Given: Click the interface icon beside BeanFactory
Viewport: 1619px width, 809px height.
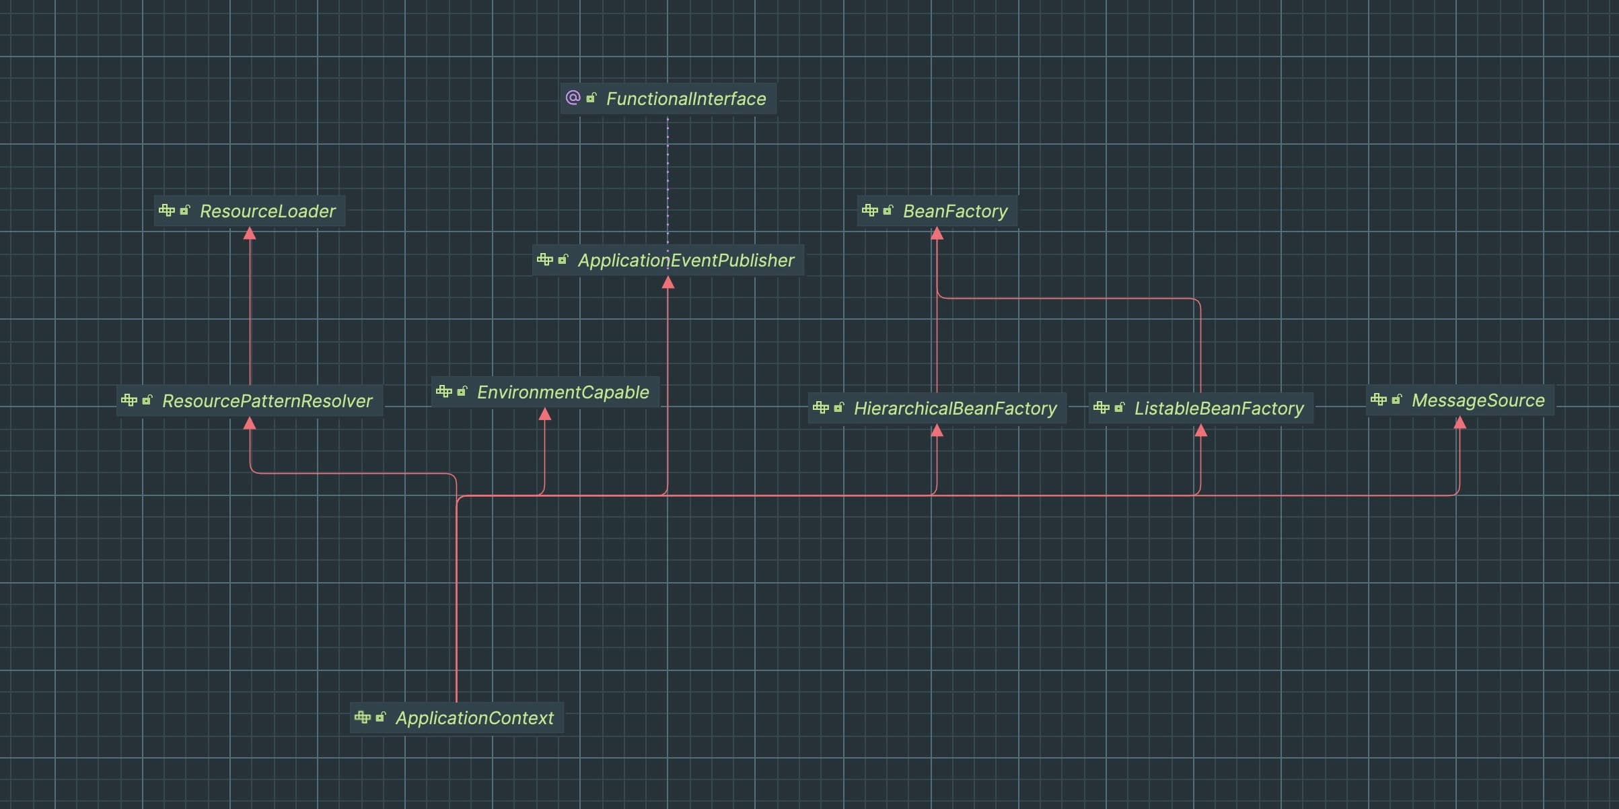Looking at the screenshot, I should tap(869, 211).
